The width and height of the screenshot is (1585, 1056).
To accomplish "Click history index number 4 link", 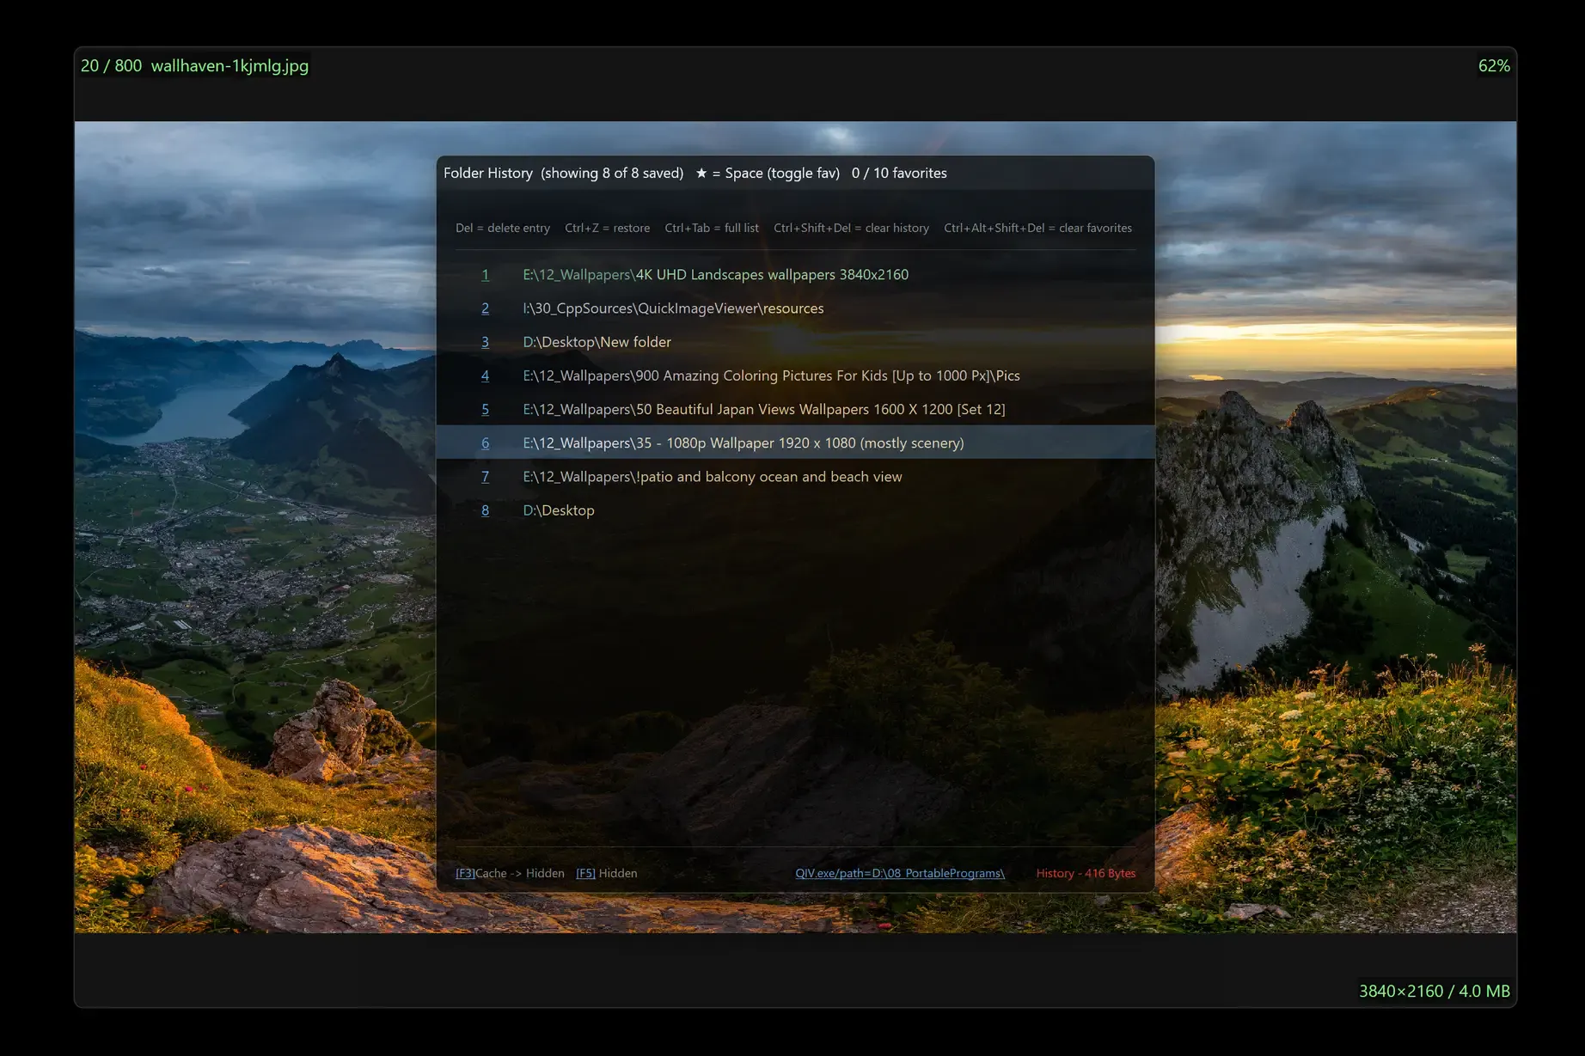I will pyautogui.click(x=485, y=375).
